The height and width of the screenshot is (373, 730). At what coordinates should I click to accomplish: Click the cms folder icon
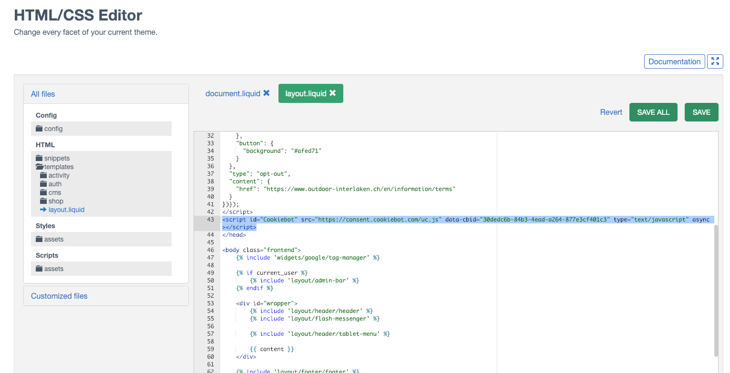pos(43,192)
